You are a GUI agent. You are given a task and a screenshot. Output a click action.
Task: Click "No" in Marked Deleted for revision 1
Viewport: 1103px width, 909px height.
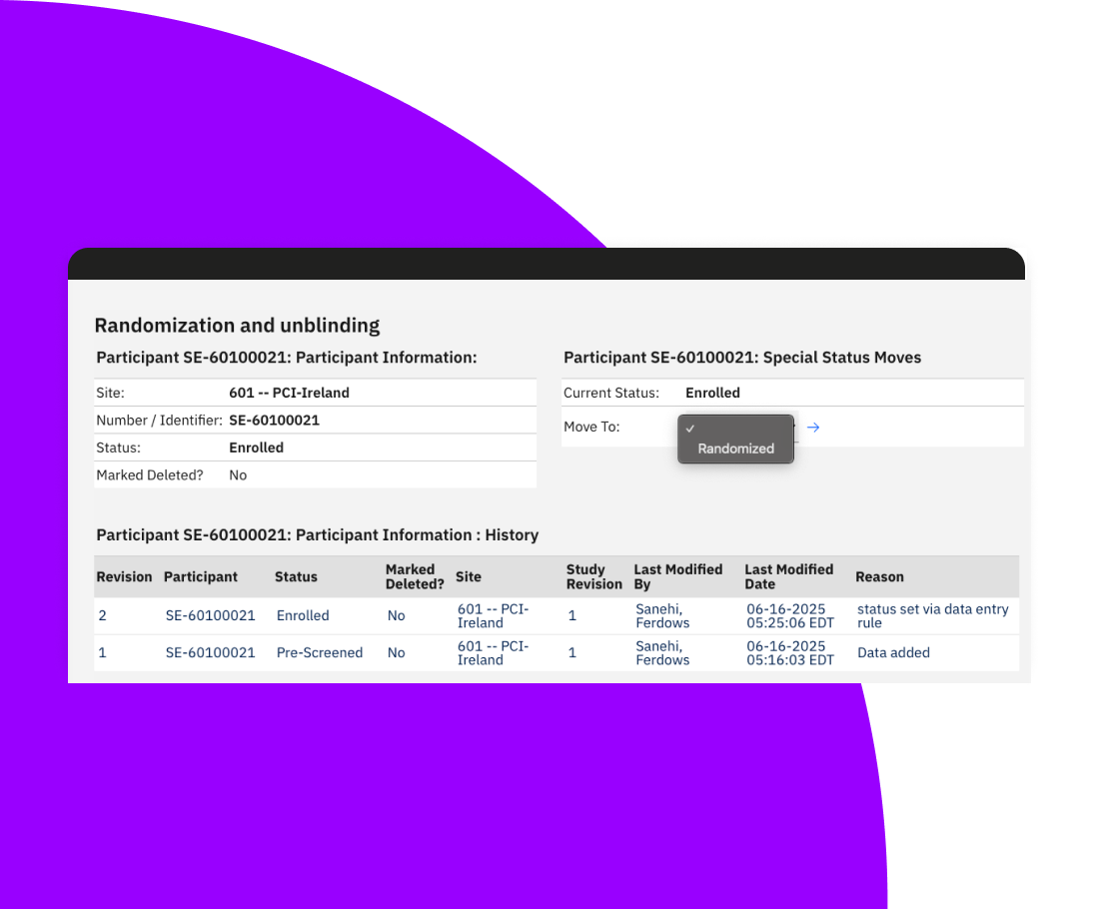396,652
